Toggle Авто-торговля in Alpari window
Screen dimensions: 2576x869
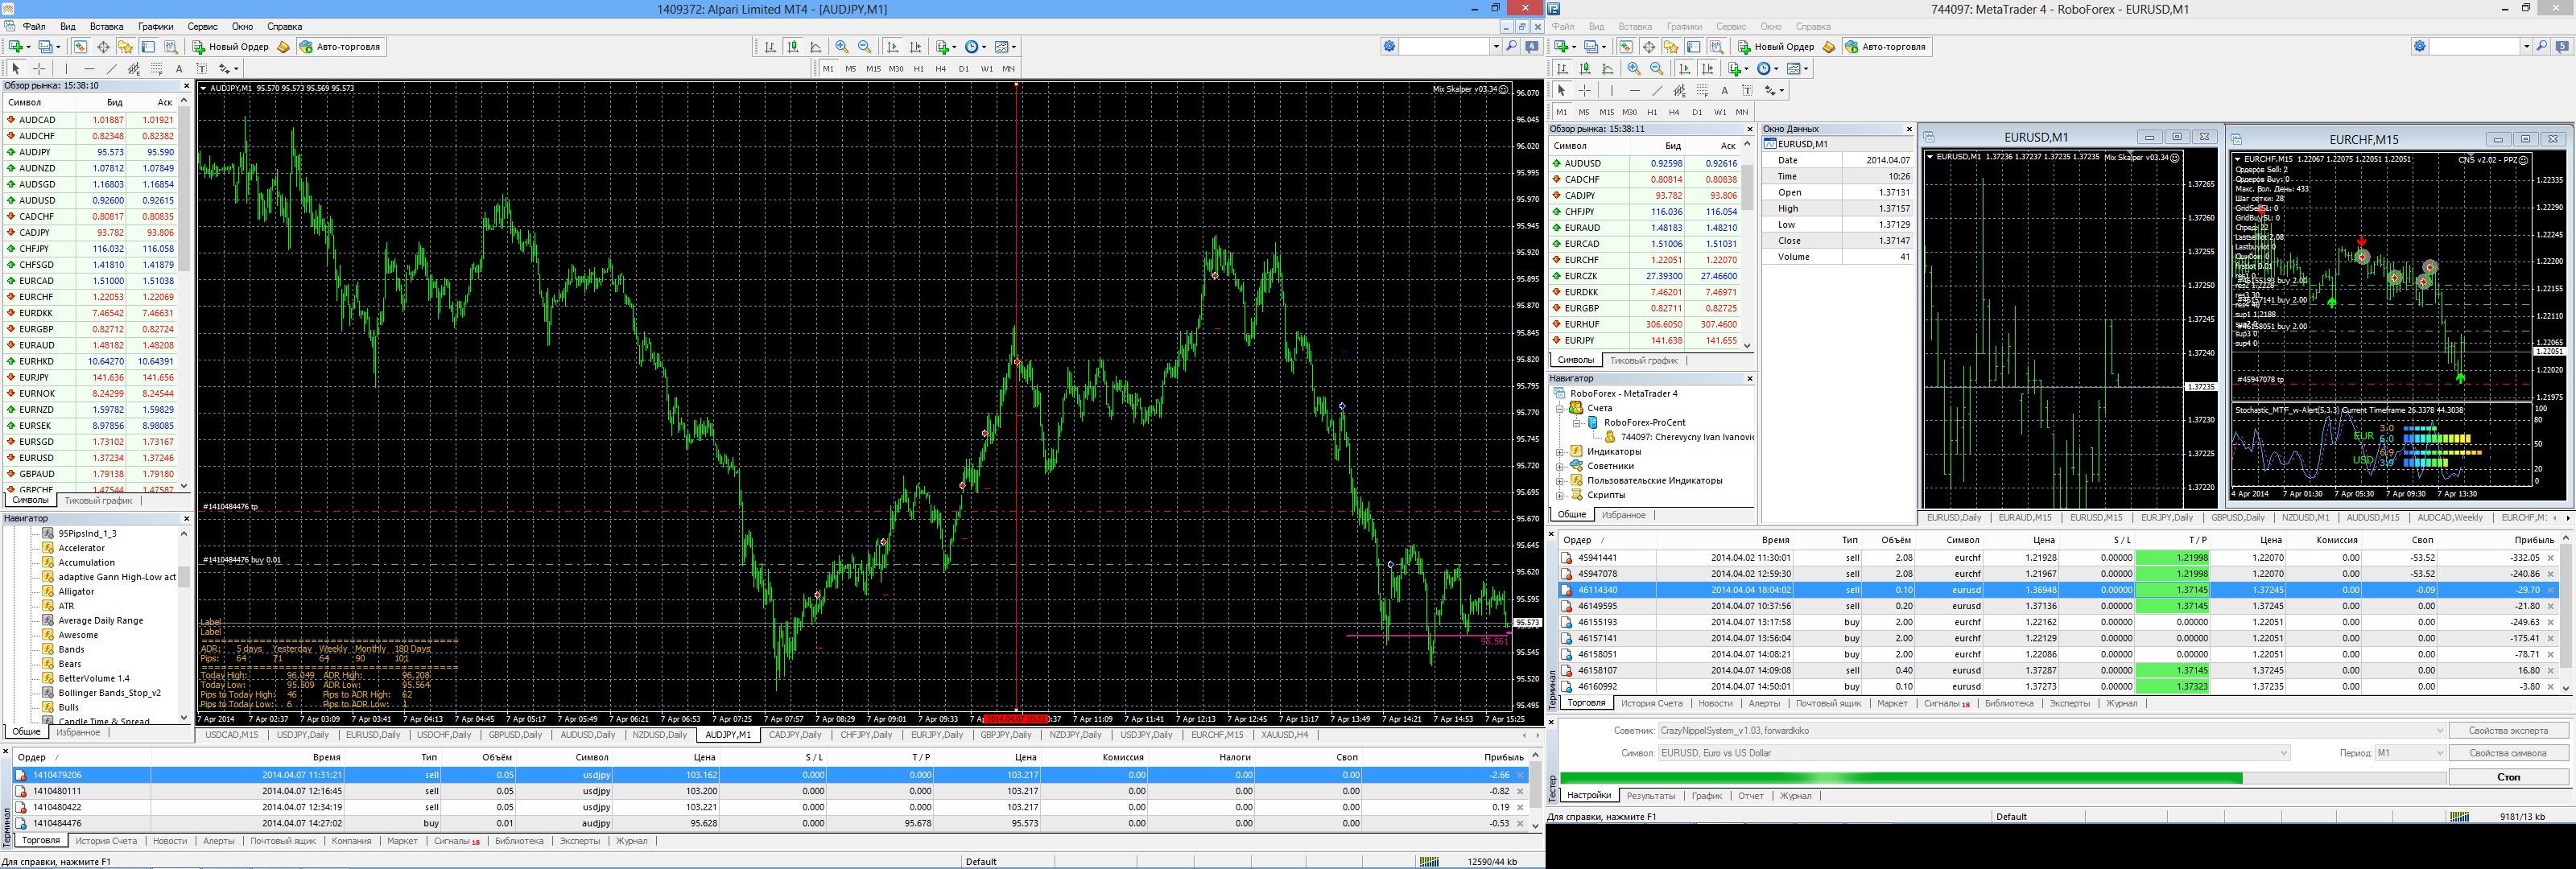pos(340,47)
